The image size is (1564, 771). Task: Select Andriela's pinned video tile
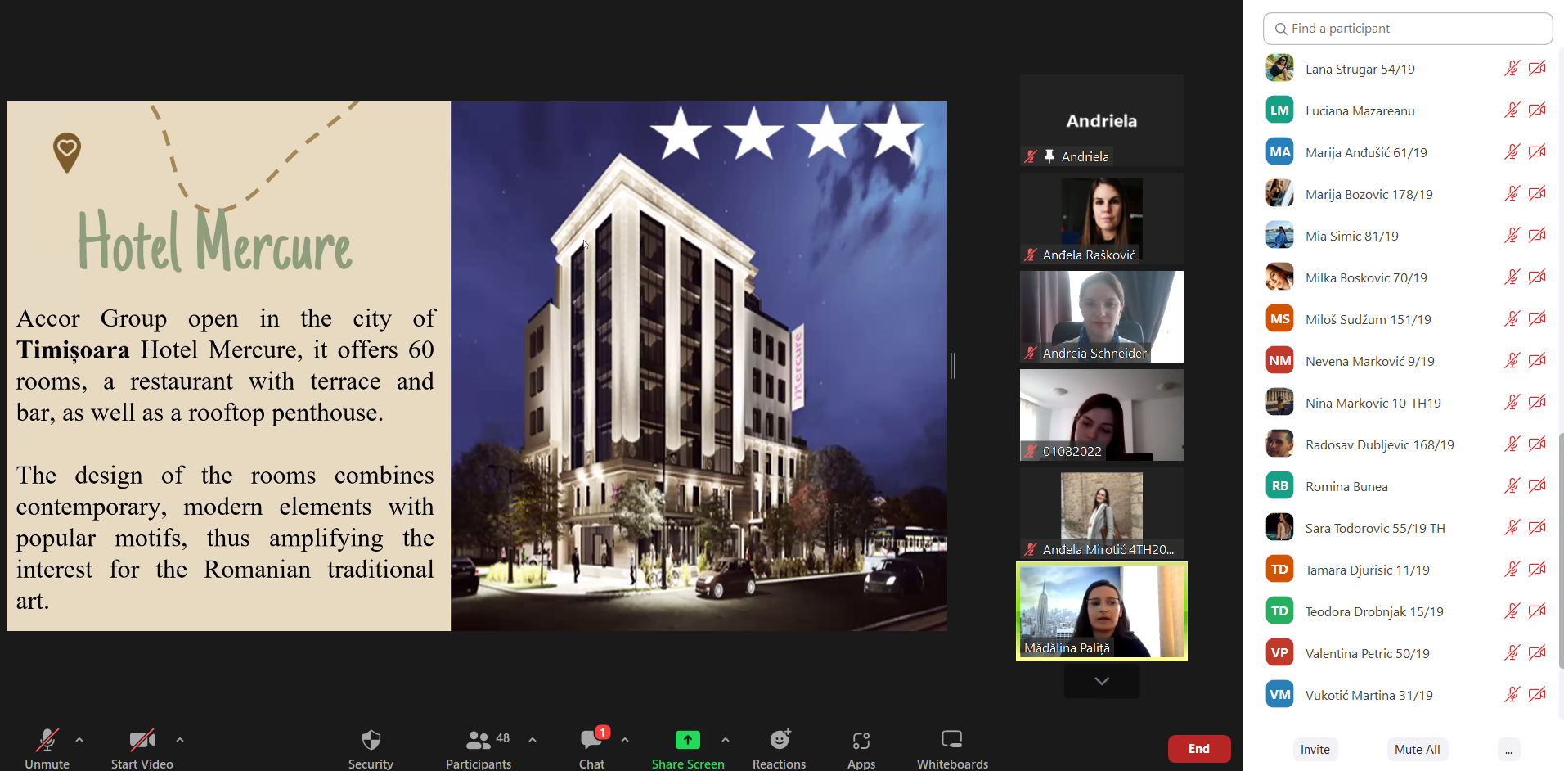coord(1102,120)
